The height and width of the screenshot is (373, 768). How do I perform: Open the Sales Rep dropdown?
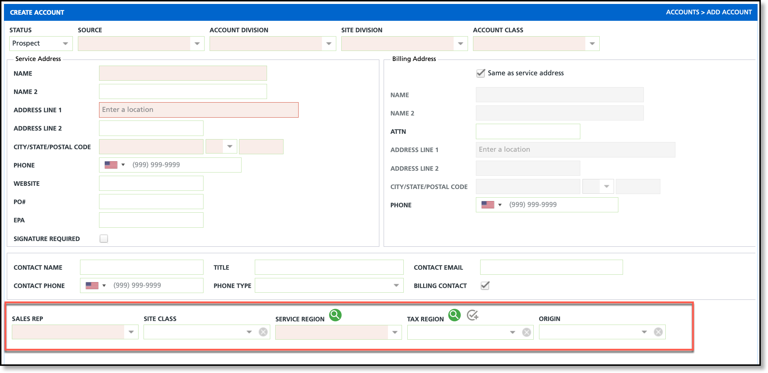point(75,332)
